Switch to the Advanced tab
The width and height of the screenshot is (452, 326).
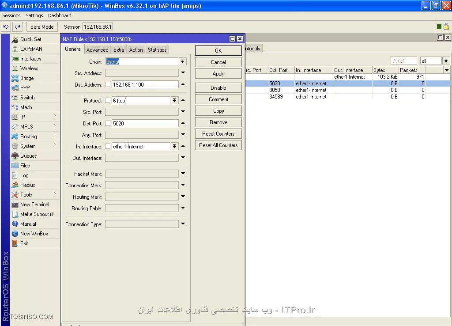click(98, 50)
